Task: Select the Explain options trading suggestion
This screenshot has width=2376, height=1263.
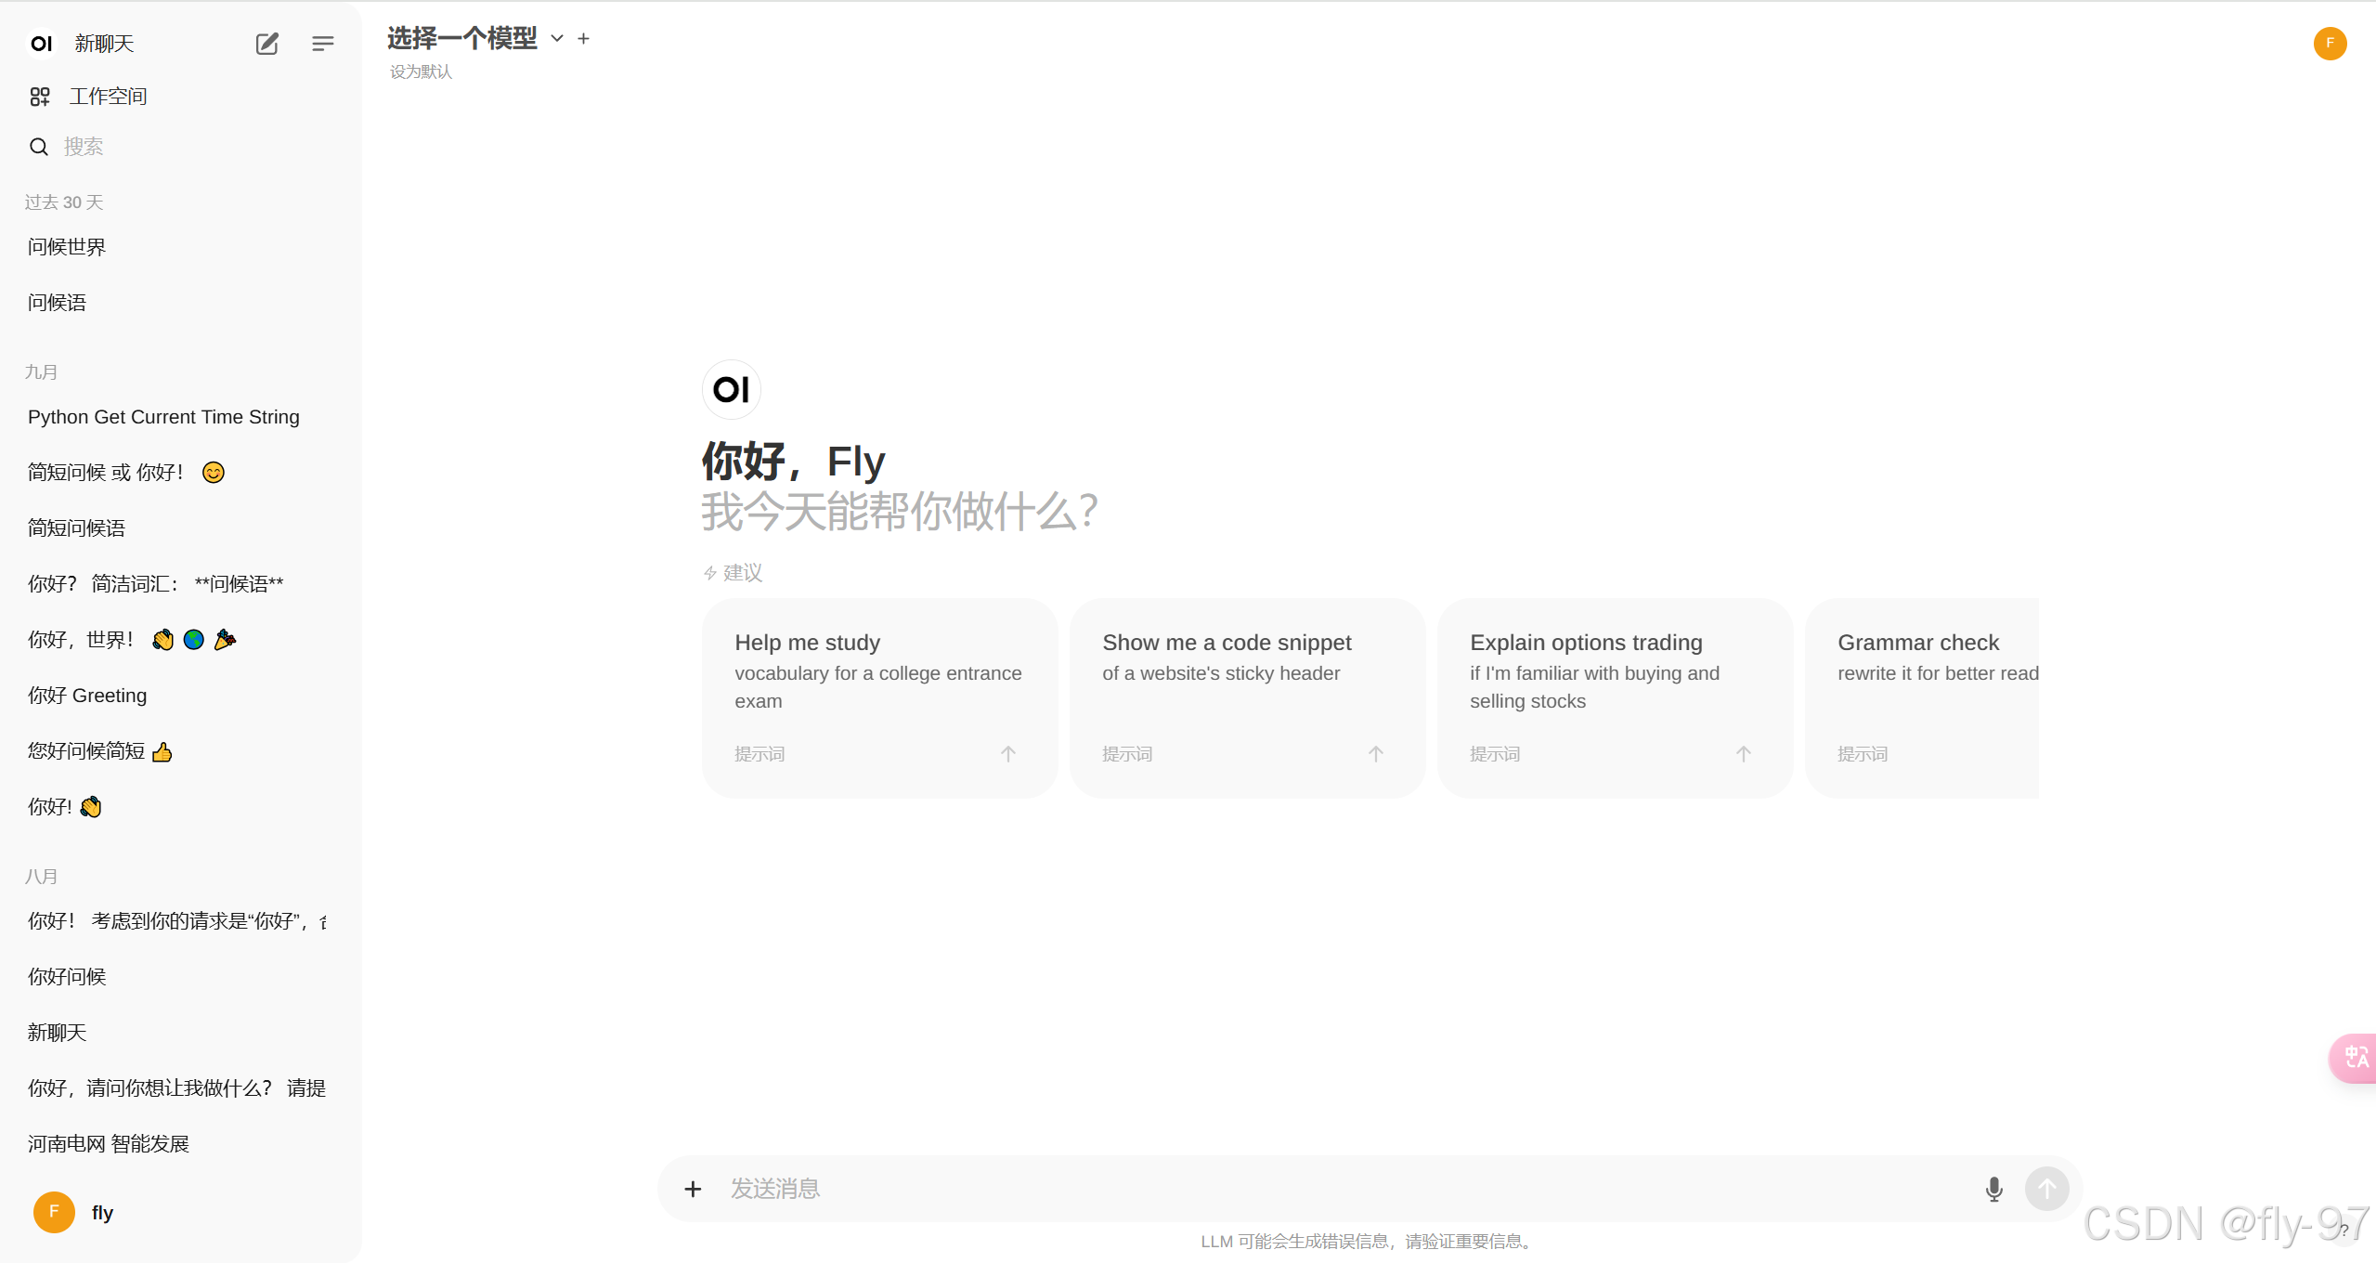Action: point(1614,697)
